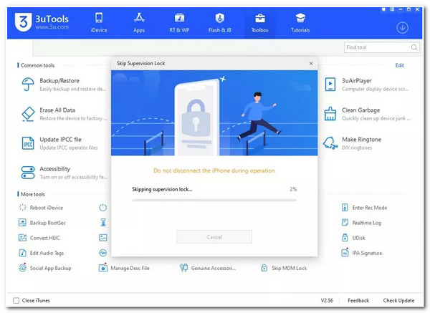430x313 pixels.
Task: Click the power icon in More tools
Action: pos(102,208)
